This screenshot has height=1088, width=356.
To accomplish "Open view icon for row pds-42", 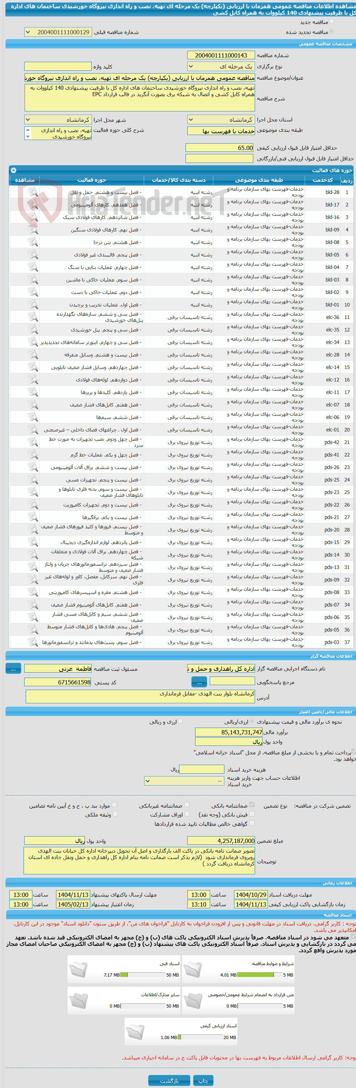I will (x=33, y=442).
